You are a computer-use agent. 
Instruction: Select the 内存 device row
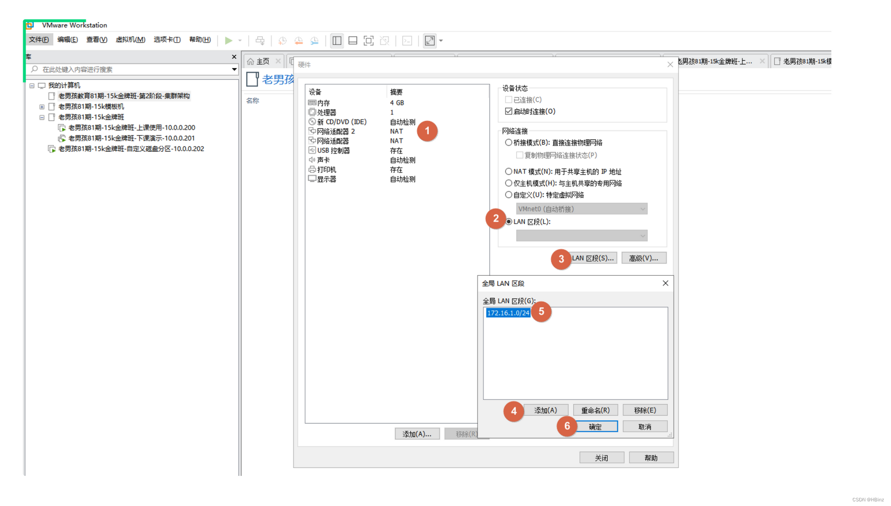(397, 103)
